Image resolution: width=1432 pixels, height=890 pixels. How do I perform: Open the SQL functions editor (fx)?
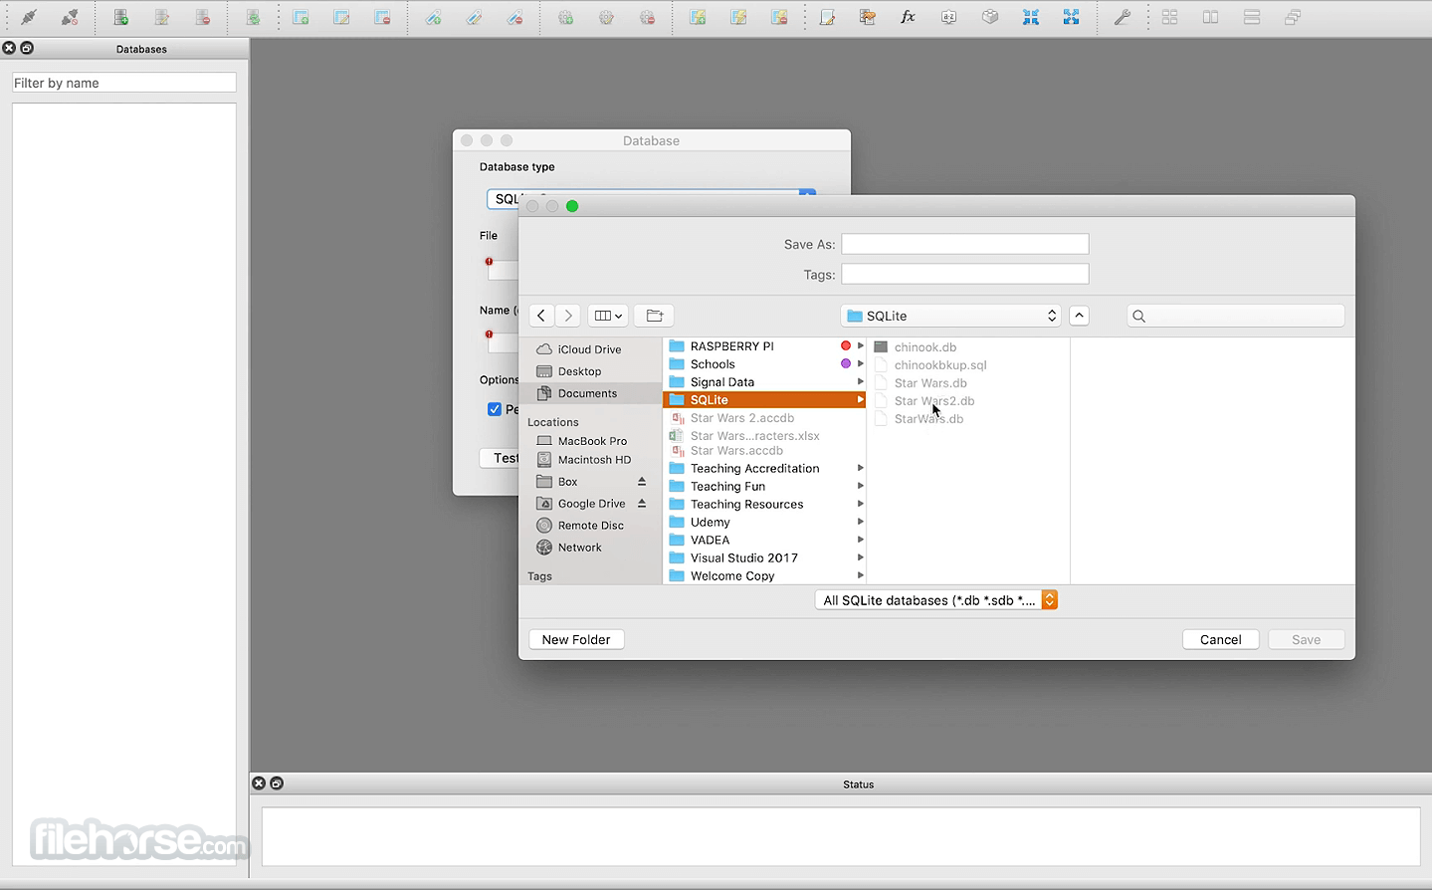(908, 17)
